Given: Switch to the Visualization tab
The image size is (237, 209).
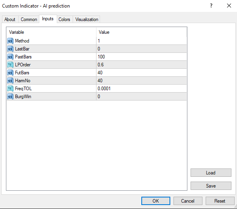Looking at the screenshot, I should click(87, 19).
